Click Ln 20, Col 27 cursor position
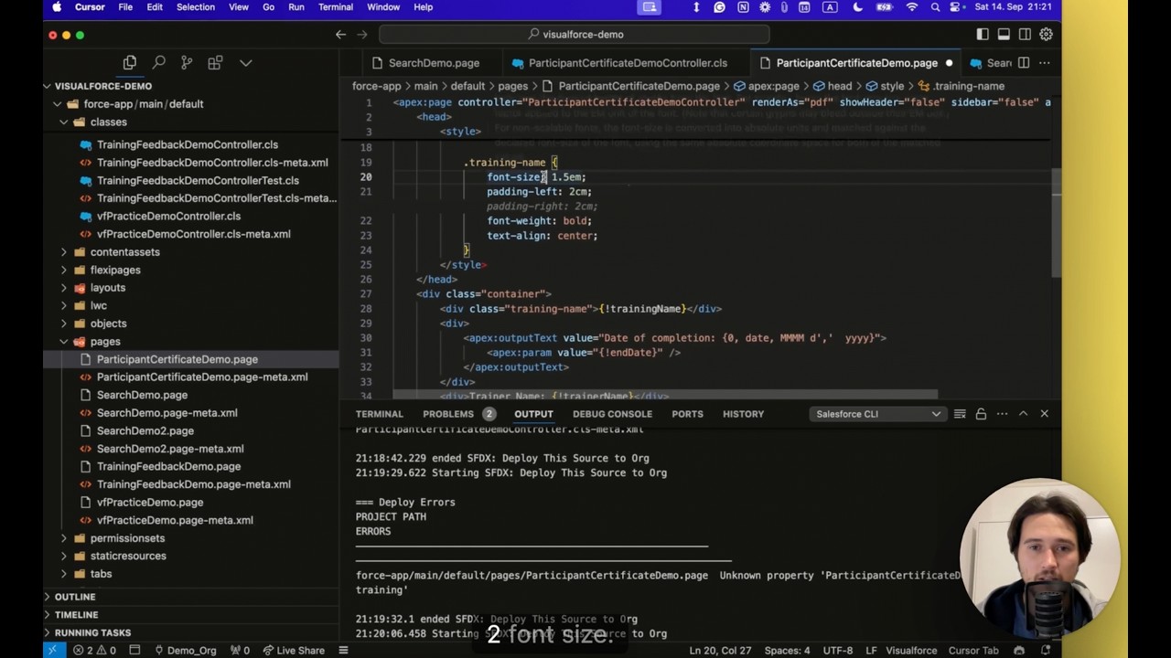This screenshot has height=658, width=1171. pos(720,651)
